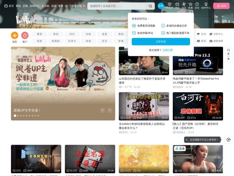Click the blue 登录 avatar button
Viewport: 234px width, 176px height.
(x=161, y=6)
